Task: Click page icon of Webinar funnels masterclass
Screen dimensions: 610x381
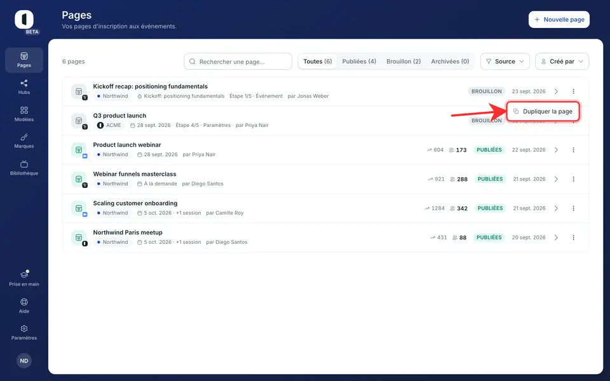Action: [x=79, y=179]
